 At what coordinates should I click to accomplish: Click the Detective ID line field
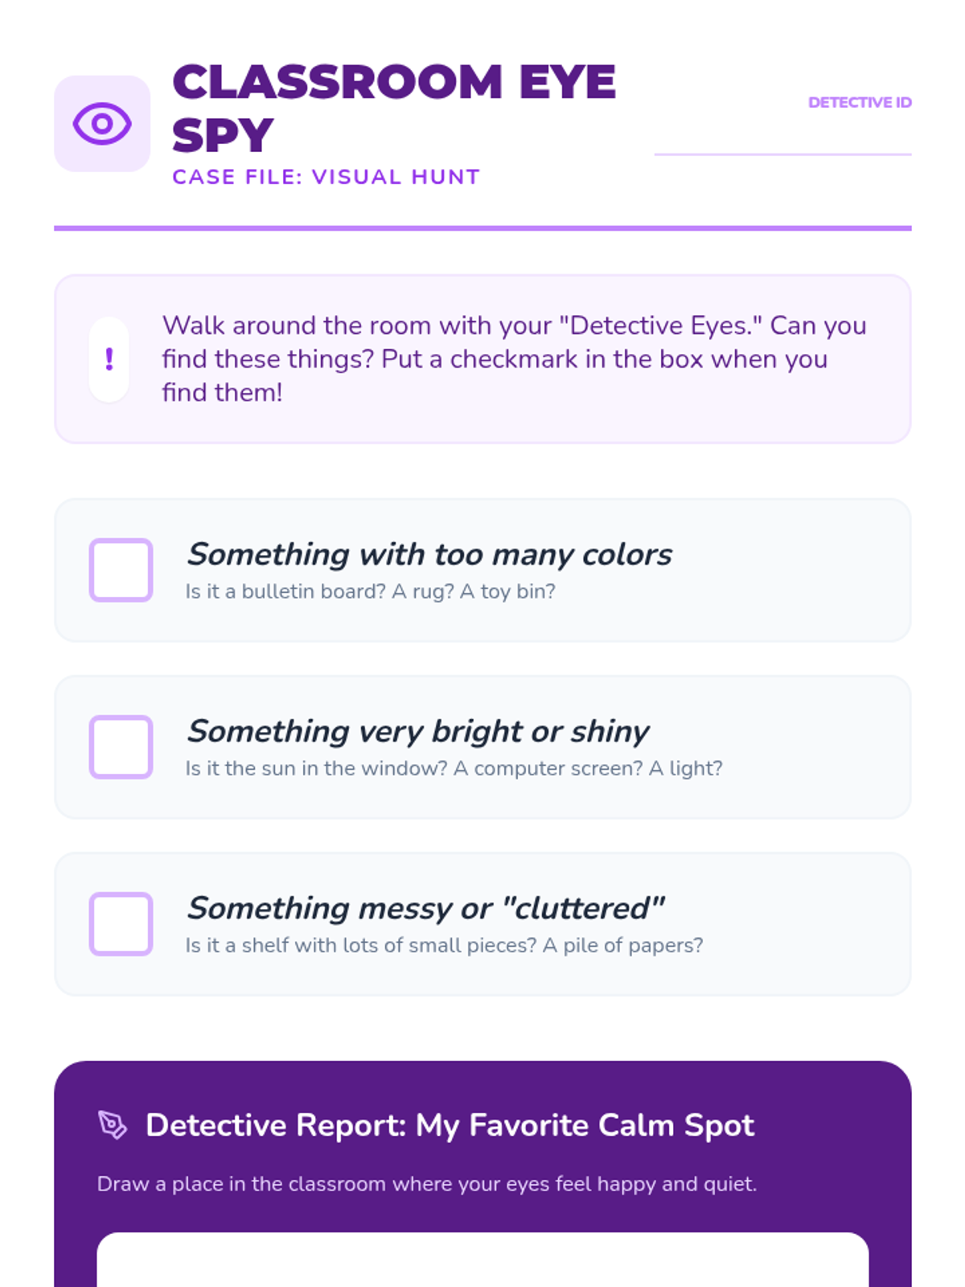(782, 137)
